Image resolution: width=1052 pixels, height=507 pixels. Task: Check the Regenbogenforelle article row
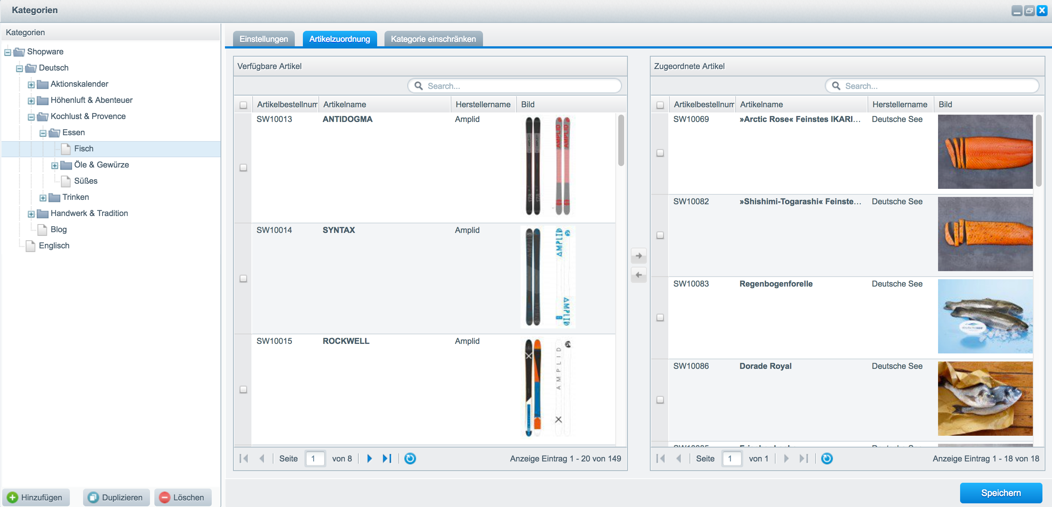(x=660, y=317)
